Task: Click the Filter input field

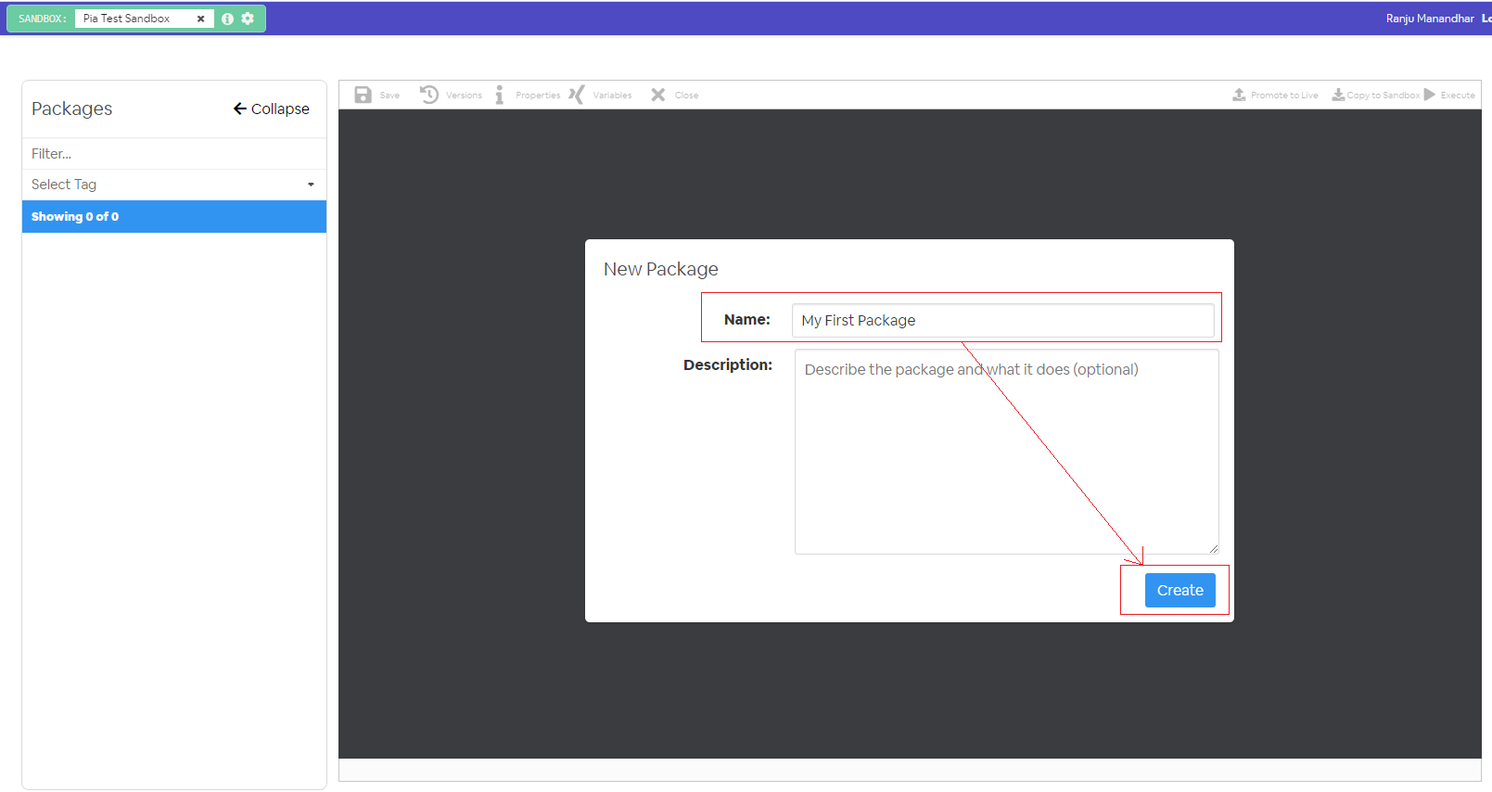Action: 174,154
